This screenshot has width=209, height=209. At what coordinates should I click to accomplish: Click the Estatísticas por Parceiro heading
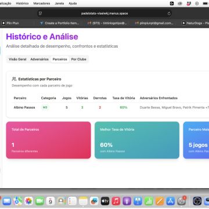[x=39, y=79]
